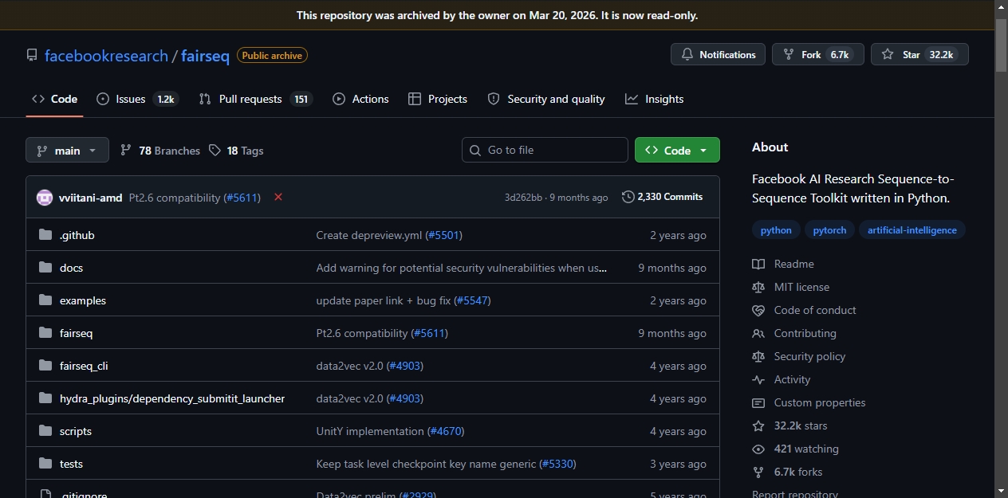The height and width of the screenshot is (498, 1008).
Task: Open commit hash 3d262bb
Action: 523,197
